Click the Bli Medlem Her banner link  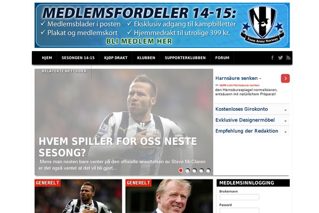click(139, 41)
